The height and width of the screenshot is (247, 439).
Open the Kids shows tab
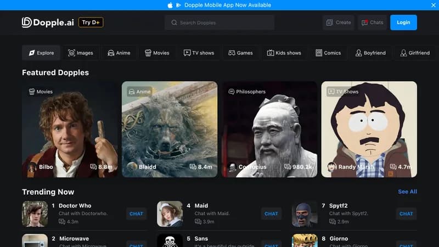tap(284, 53)
